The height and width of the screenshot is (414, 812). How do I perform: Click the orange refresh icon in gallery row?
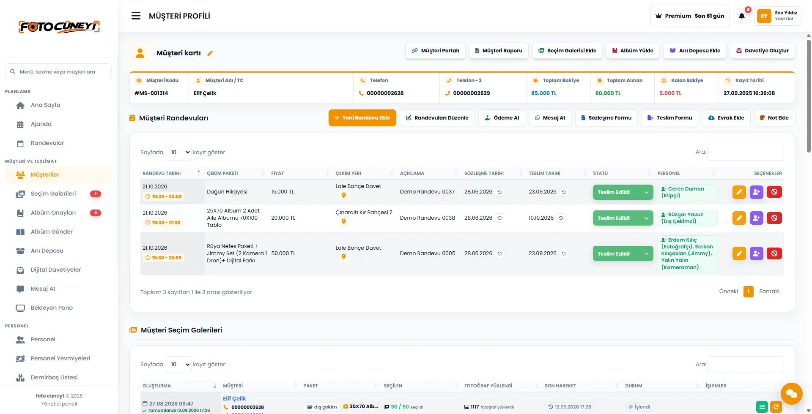pyautogui.click(x=776, y=407)
